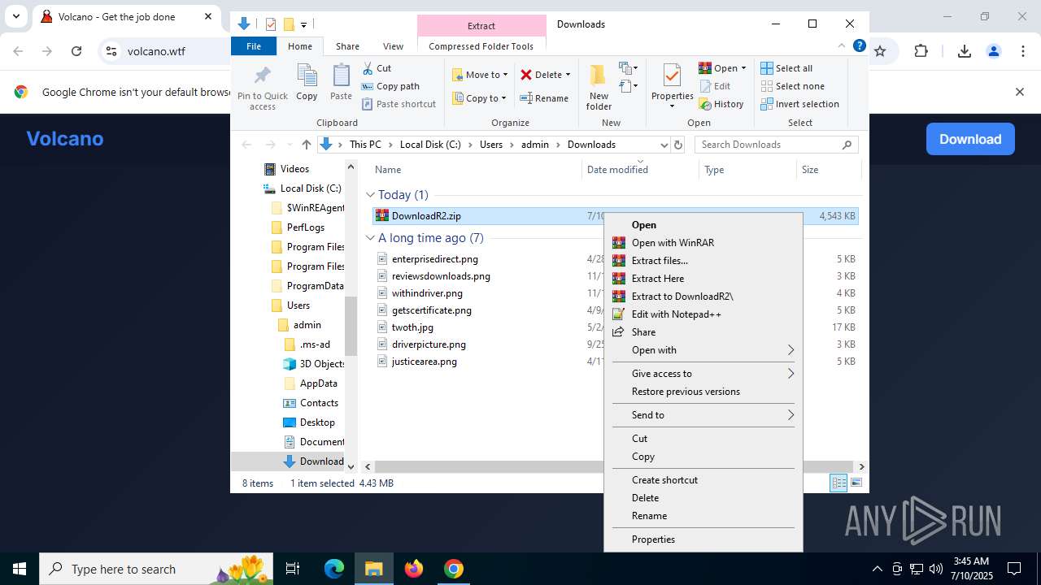Click Paste shortcut in the ribbon
The width and height of the screenshot is (1041, 585).
click(x=399, y=104)
